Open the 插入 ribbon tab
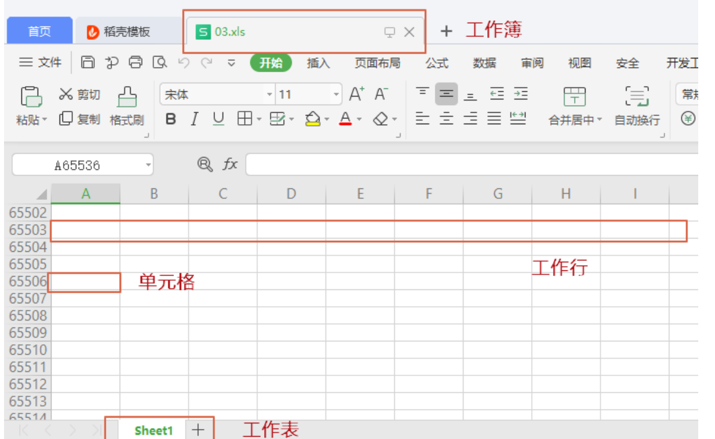 (x=318, y=63)
